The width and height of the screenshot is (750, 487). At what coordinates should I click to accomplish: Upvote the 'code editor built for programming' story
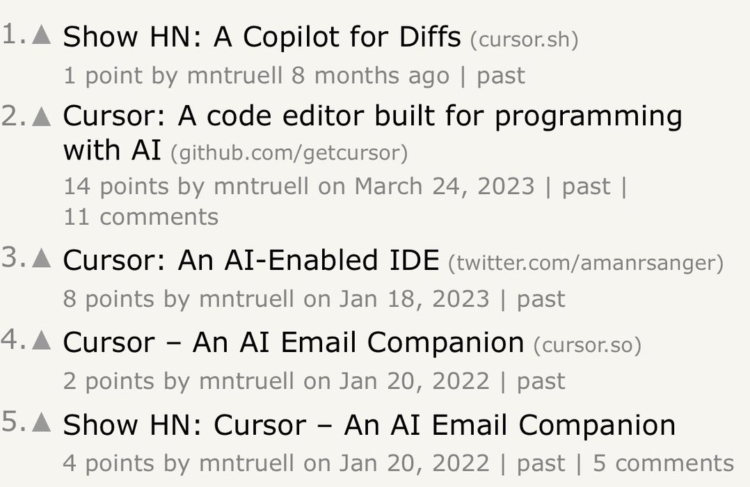click(x=42, y=116)
